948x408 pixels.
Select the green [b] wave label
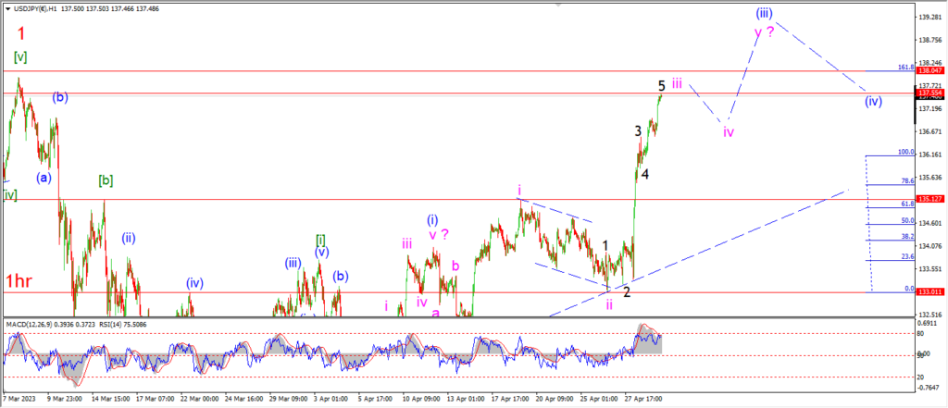point(106,180)
